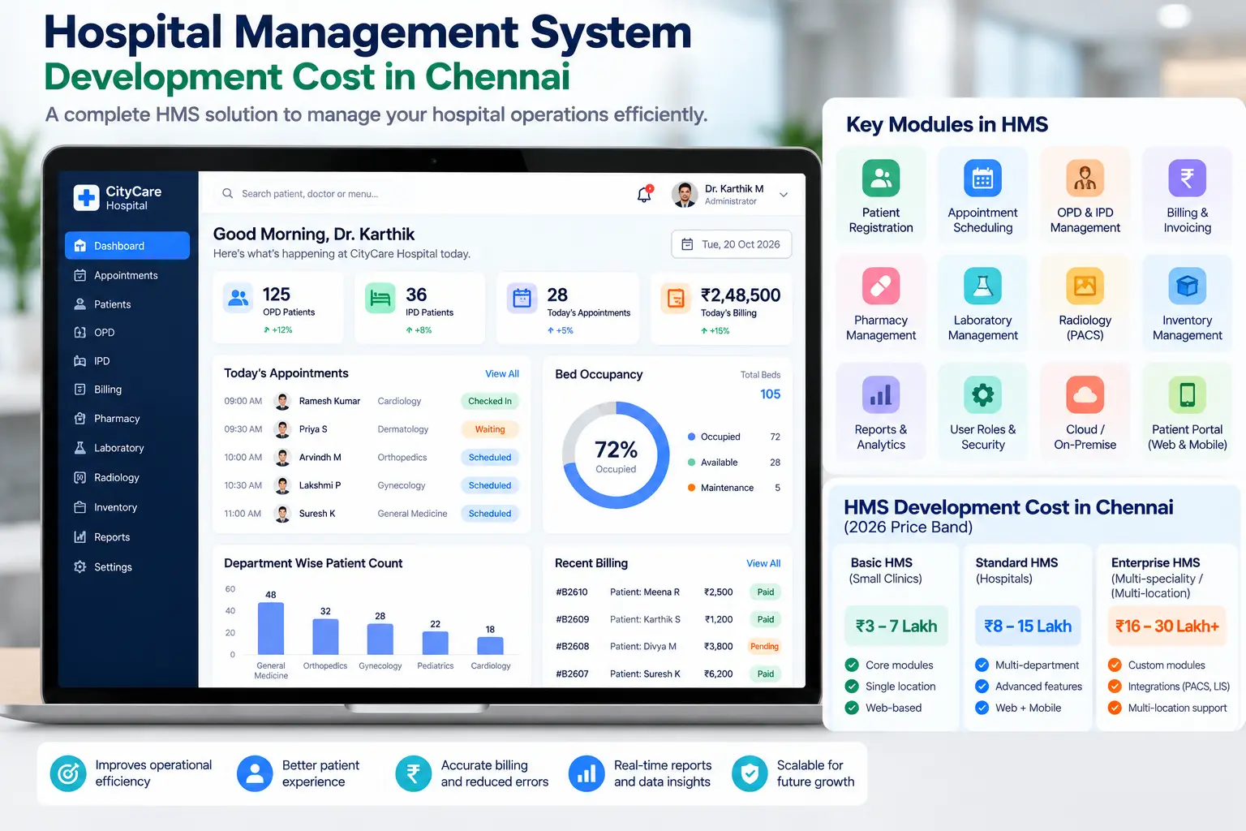Open the Reports & Analytics chart icon
The height and width of the screenshot is (831, 1246).
881,394
